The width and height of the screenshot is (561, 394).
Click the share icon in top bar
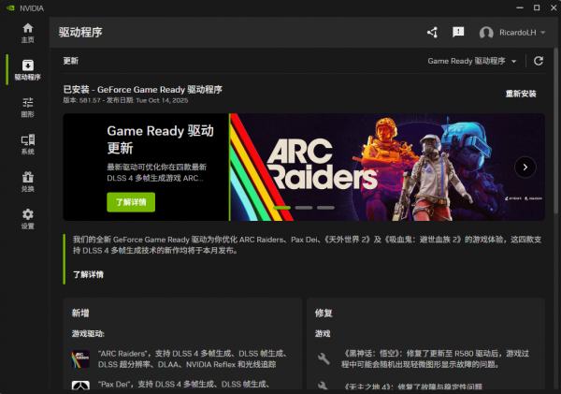432,32
